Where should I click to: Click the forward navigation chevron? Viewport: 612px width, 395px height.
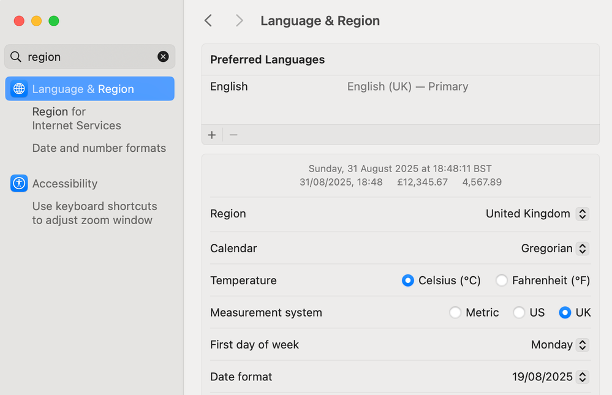[240, 21]
